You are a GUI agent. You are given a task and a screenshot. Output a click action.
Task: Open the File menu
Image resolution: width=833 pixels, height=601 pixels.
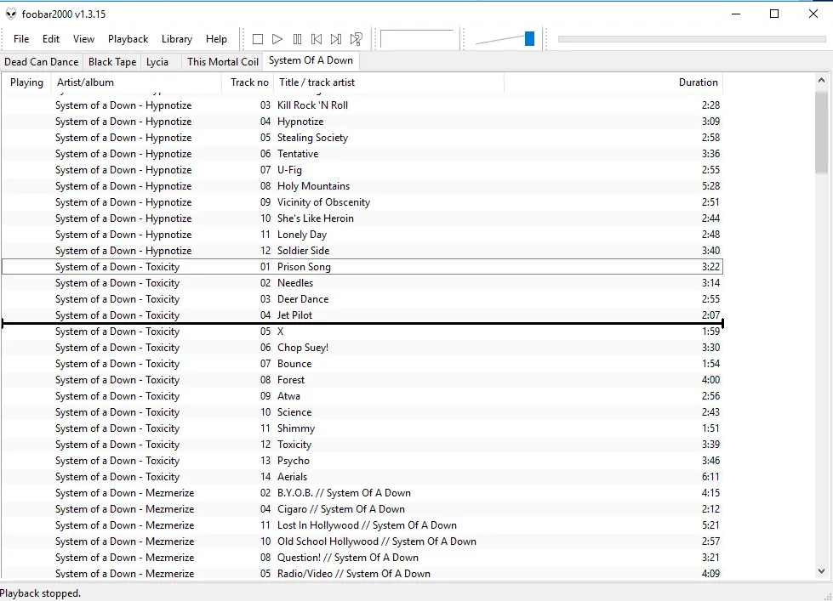pos(21,39)
